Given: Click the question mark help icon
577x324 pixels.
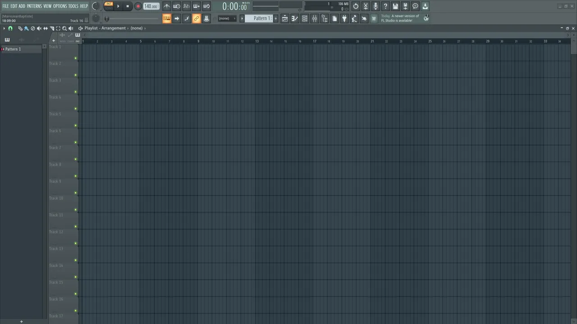Looking at the screenshot, I should 385,6.
